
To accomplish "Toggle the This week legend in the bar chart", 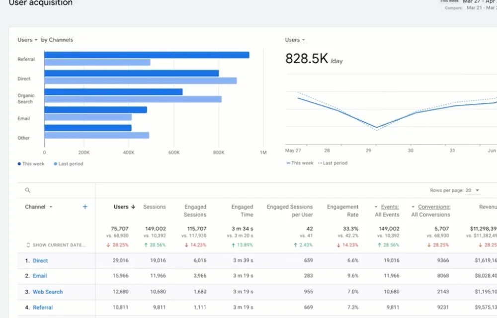I will (31, 163).
